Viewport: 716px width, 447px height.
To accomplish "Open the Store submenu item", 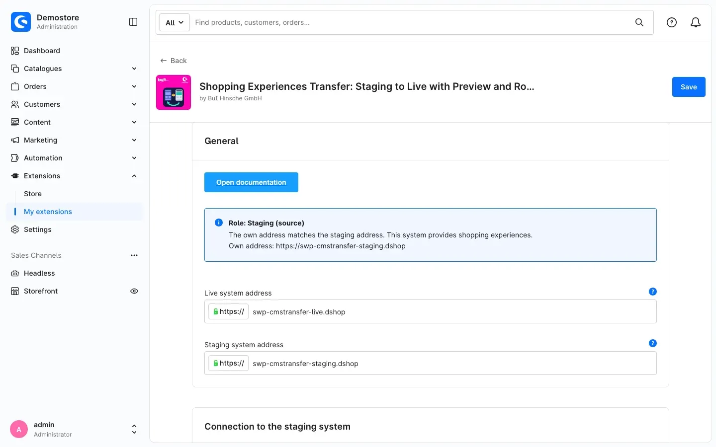I will point(33,194).
